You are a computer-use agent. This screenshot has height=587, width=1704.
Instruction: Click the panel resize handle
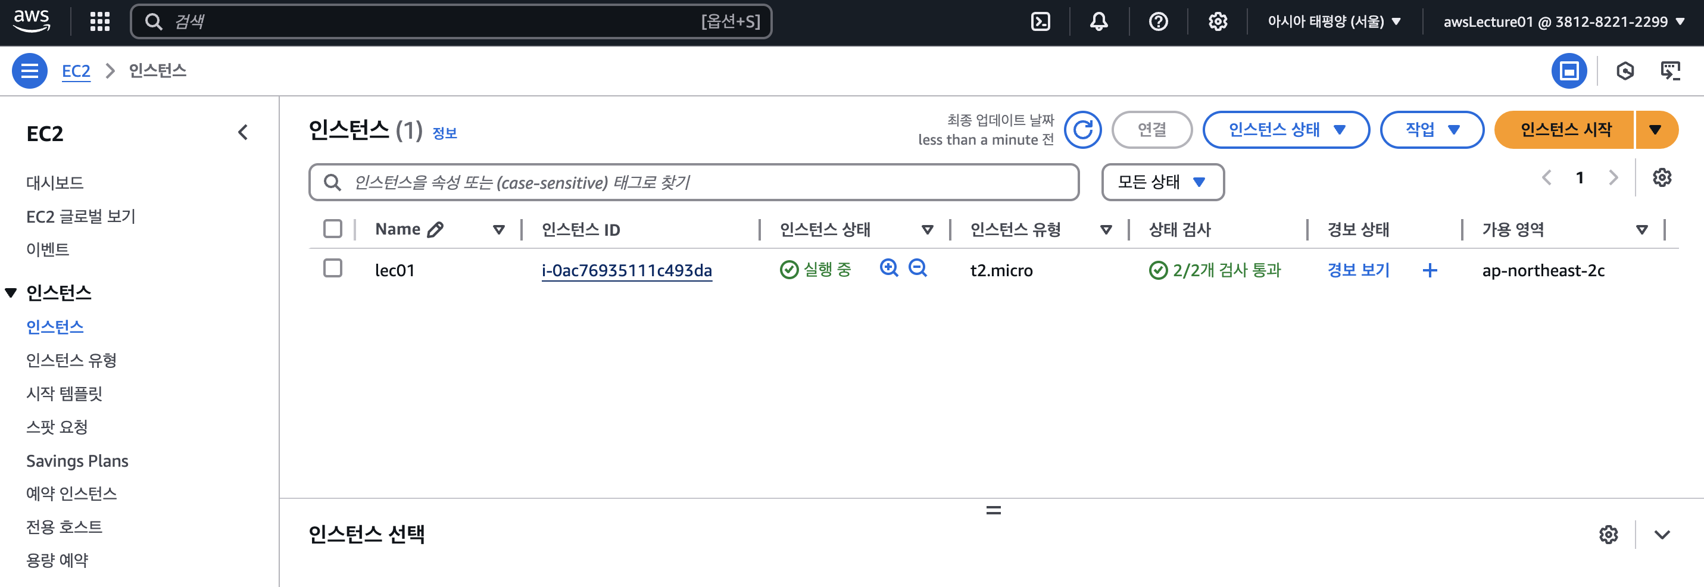pyautogui.click(x=993, y=510)
